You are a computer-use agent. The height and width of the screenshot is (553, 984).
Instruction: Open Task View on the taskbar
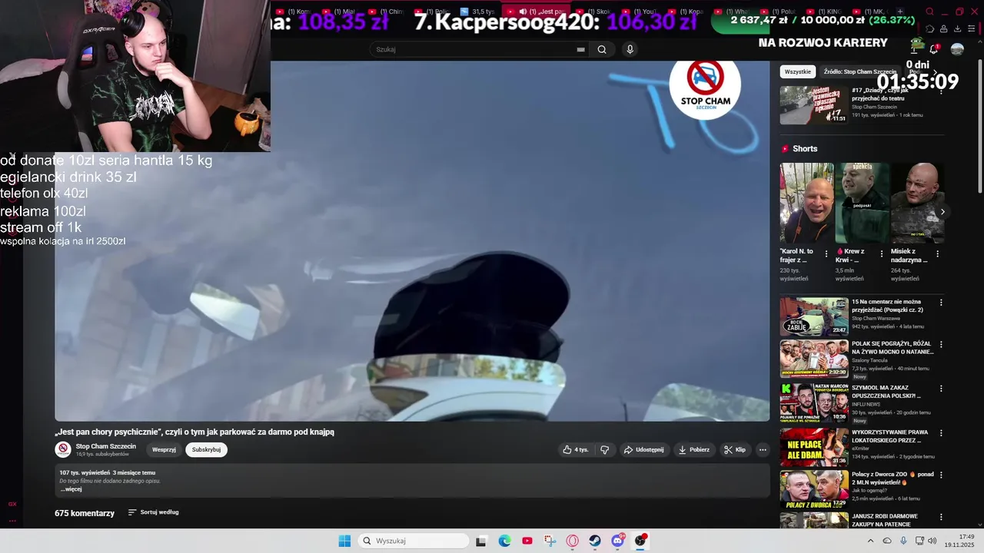pos(481,541)
